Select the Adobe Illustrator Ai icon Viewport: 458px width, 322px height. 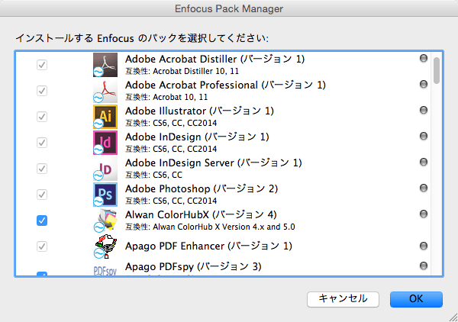point(105,117)
